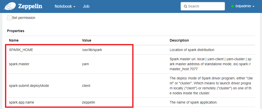The image size is (262, 109).
Task: Click the Description column header
Action: click(x=179, y=40)
